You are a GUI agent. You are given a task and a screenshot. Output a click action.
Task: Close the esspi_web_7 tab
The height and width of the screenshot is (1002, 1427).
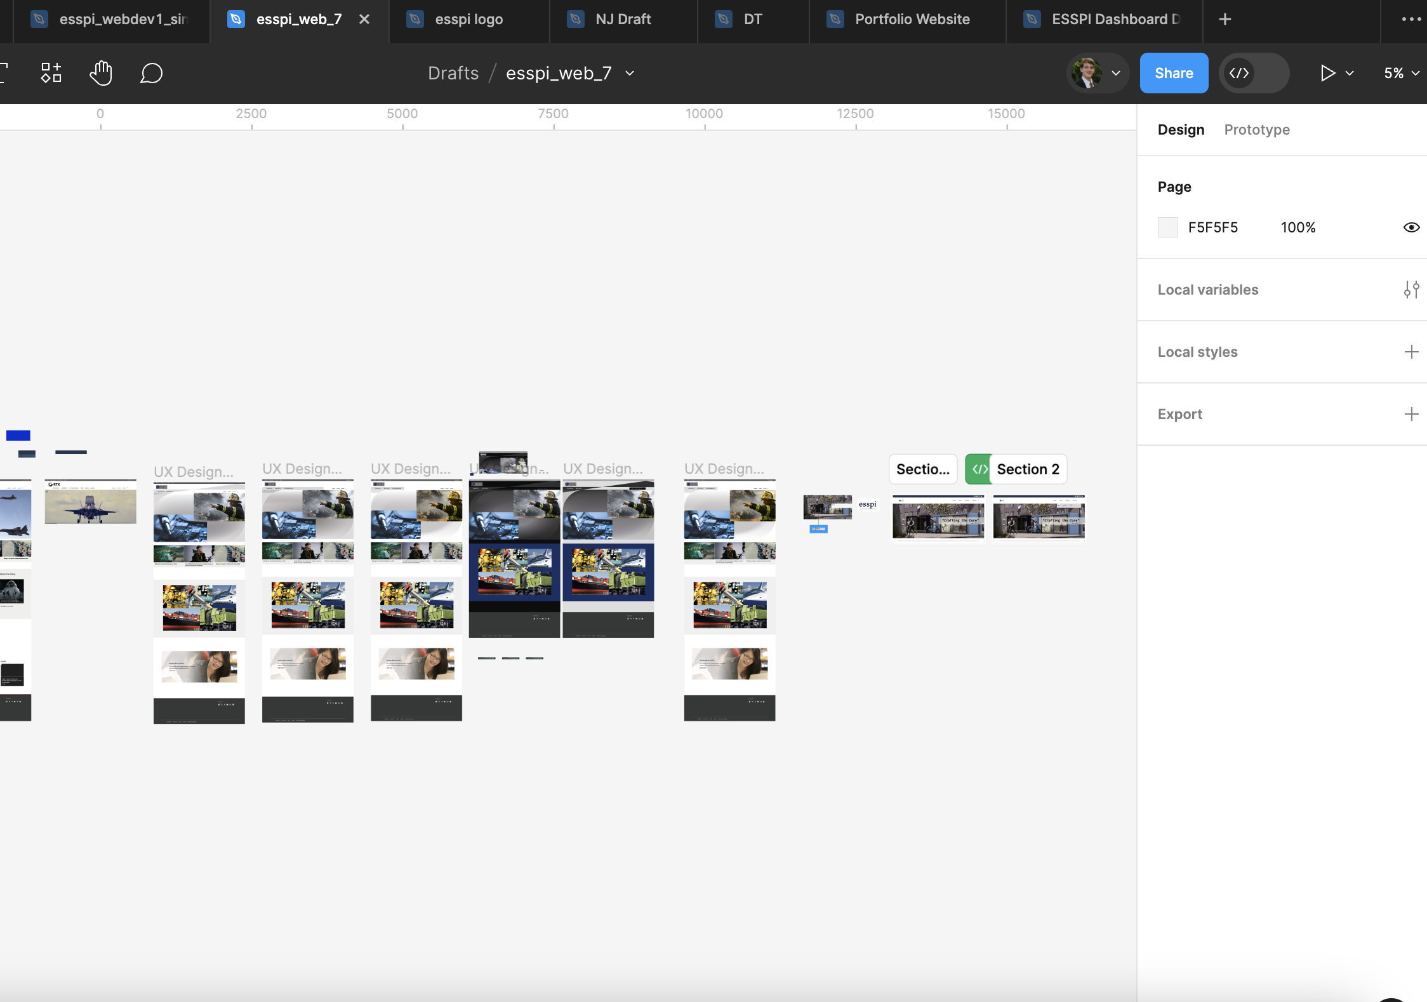(x=364, y=19)
